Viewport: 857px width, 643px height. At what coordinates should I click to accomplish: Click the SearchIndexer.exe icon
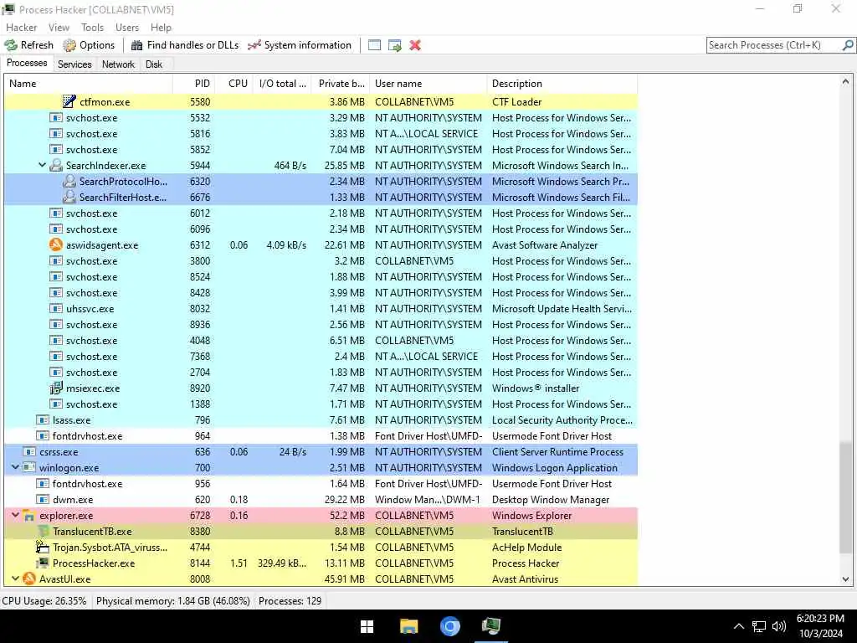click(x=56, y=166)
